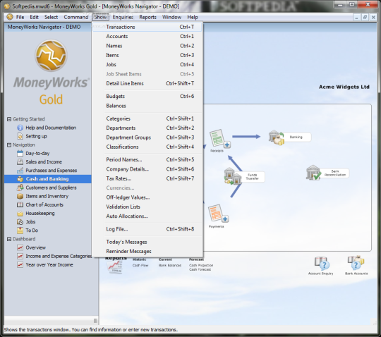381x337 pixels.
Task: Click the Customers and Suppliers icon
Action: tap(20, 188)
